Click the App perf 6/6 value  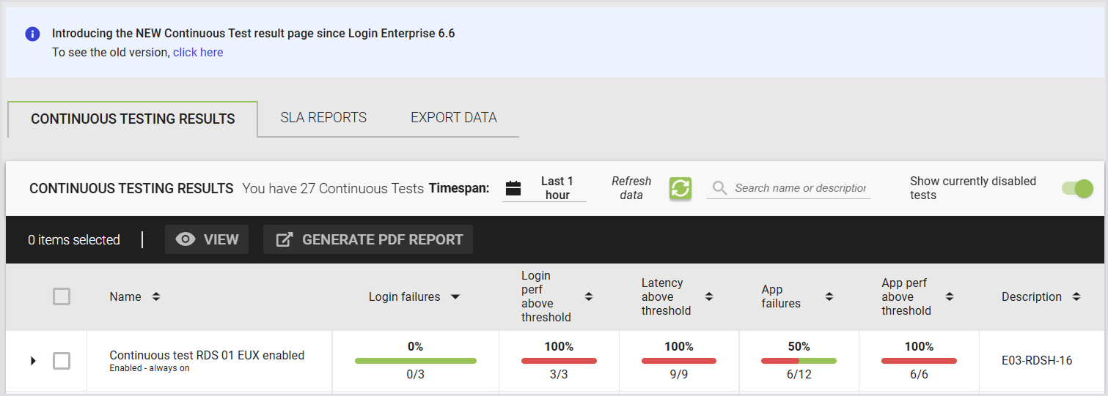(x=919, y=375)
